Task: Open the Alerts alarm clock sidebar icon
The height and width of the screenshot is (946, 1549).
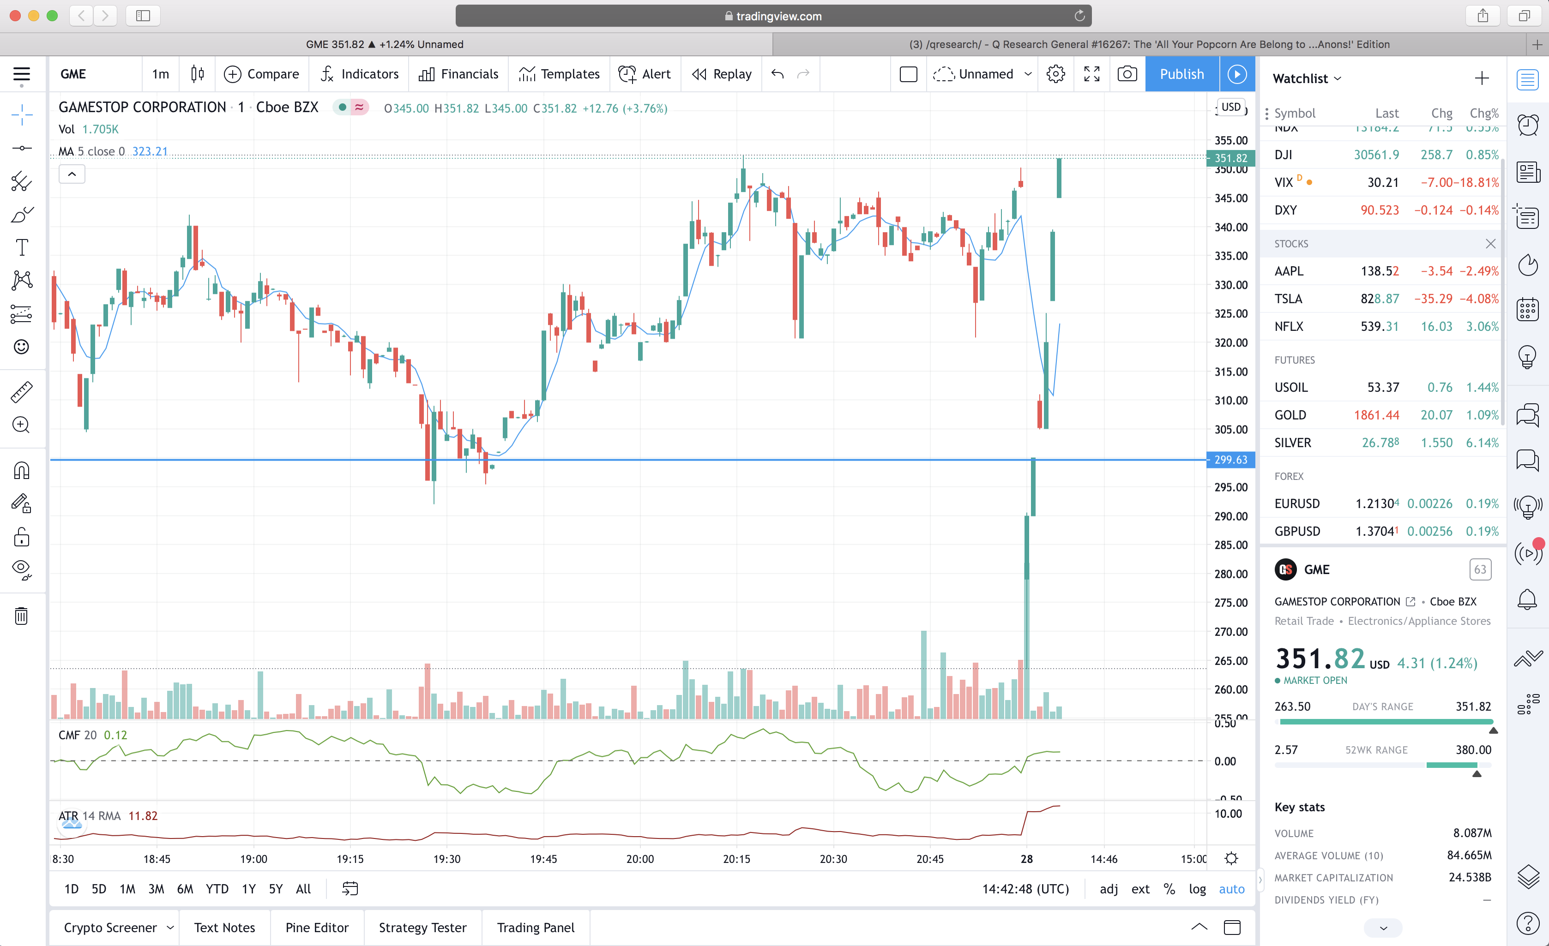Action: [x=1528, y=125]
